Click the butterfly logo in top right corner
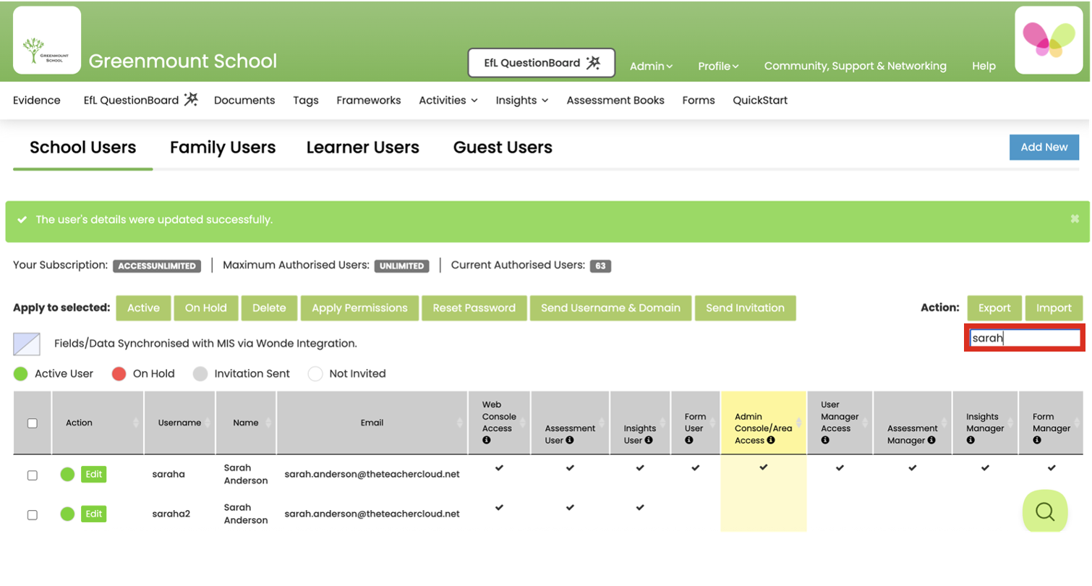 point(1049,40)
